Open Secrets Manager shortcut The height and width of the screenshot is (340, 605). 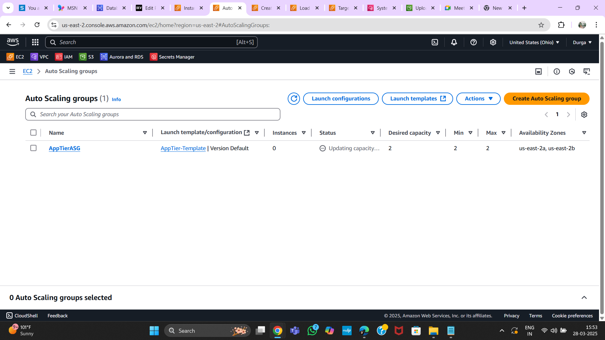point(172,57)
